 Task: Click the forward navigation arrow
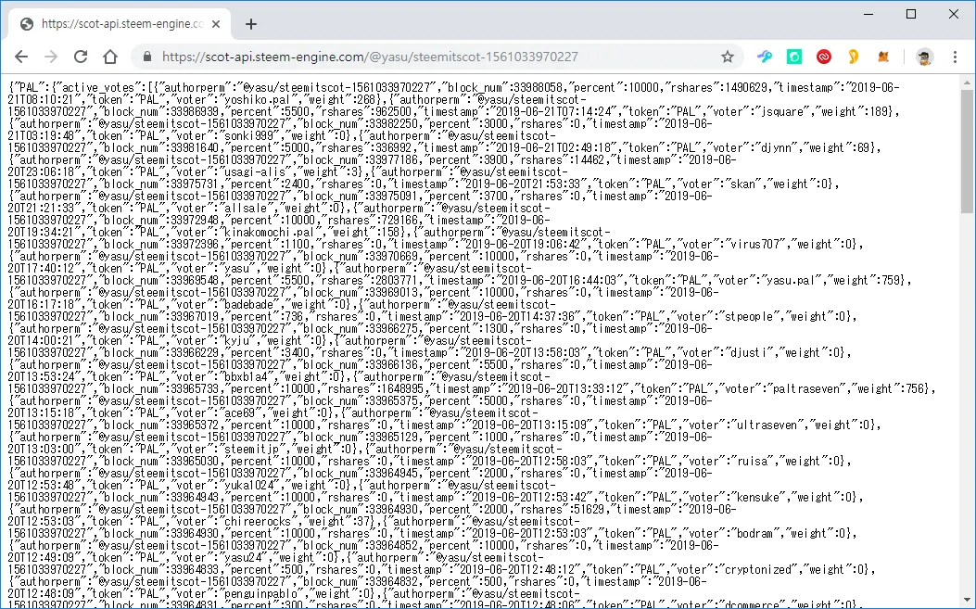[x=51, y=57]
